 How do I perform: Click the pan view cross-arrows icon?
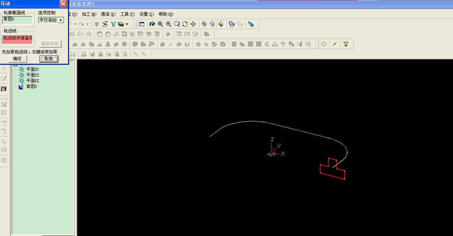[193, 24]
